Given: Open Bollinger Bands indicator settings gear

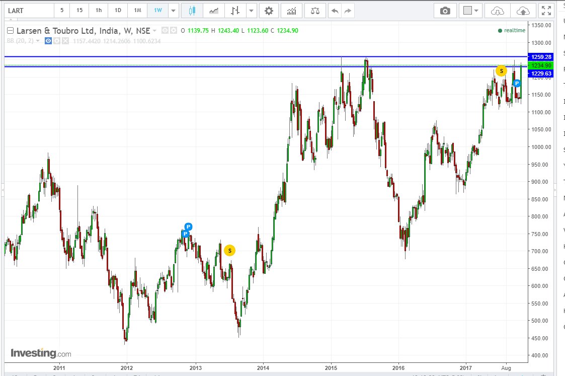Looking at the screenshot, I should [57, 41].
